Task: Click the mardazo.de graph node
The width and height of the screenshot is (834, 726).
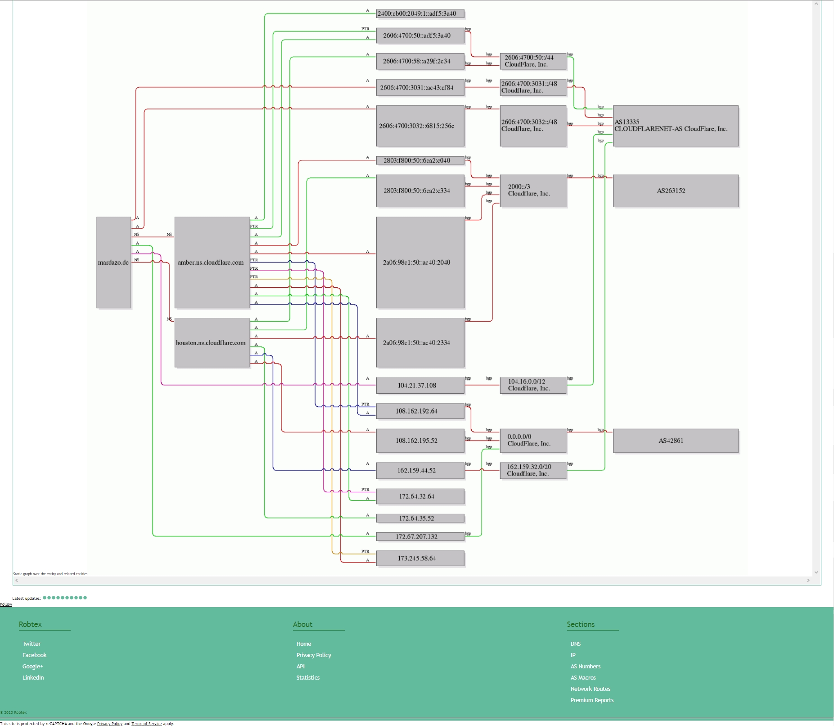Action: coord(113,262)
